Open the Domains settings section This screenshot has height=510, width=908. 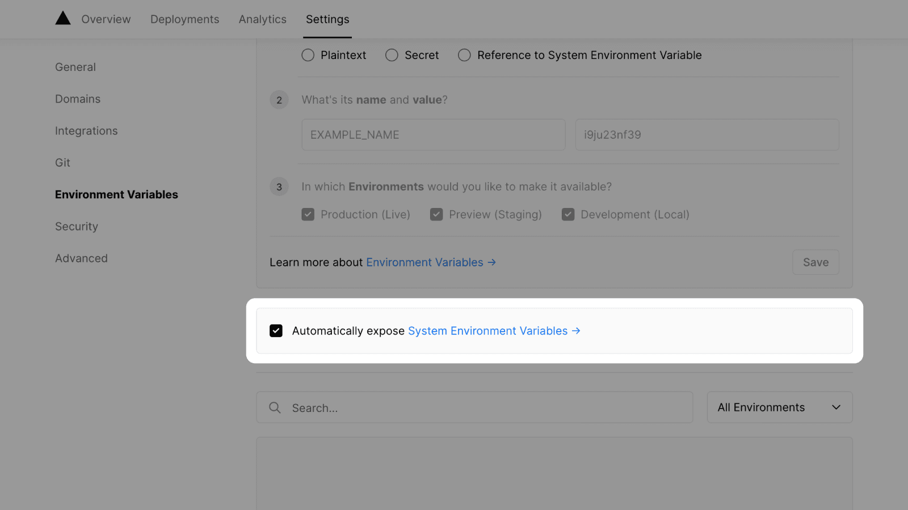tap(78, 99)
